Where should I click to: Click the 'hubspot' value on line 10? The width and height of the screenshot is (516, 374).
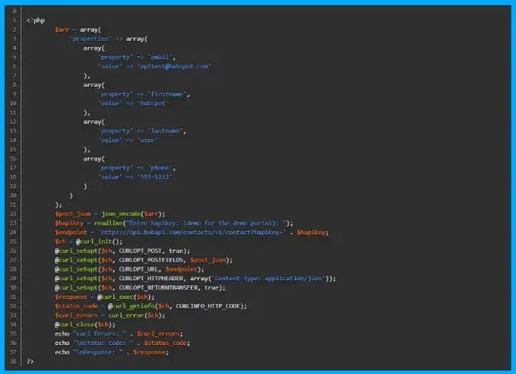click(x=153, y=103)
